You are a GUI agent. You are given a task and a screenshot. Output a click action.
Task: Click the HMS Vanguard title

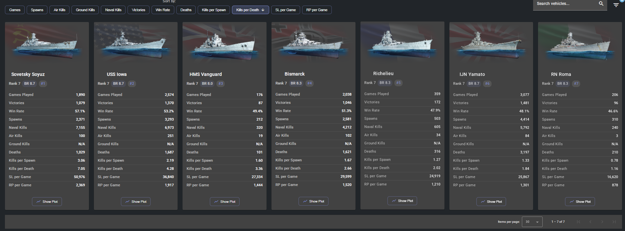[x=206, y=74]
